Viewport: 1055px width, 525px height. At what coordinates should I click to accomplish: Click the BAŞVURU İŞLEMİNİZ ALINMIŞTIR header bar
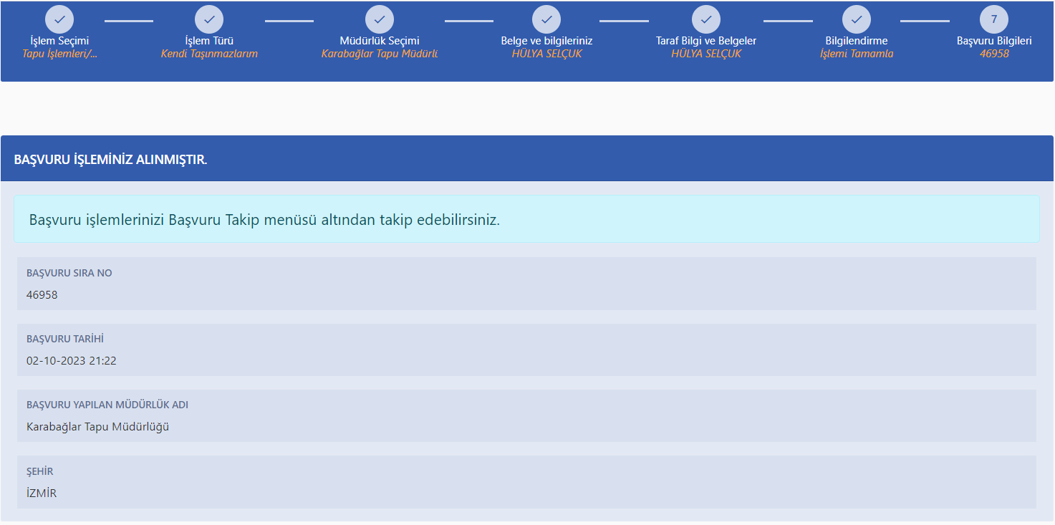point(526,159)
